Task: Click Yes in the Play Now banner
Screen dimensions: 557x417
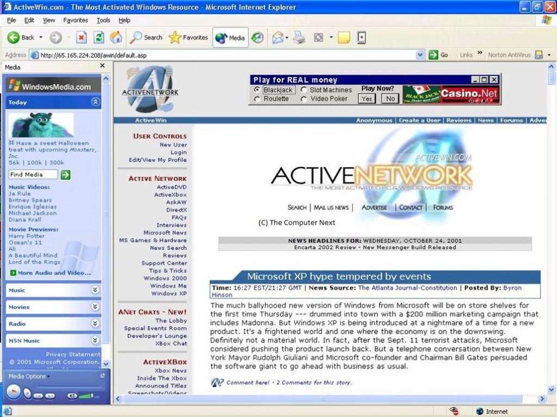Action: pos(367,99)
